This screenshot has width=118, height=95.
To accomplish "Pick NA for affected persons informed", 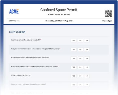I will pyautogui.click(x=87, y=58).
